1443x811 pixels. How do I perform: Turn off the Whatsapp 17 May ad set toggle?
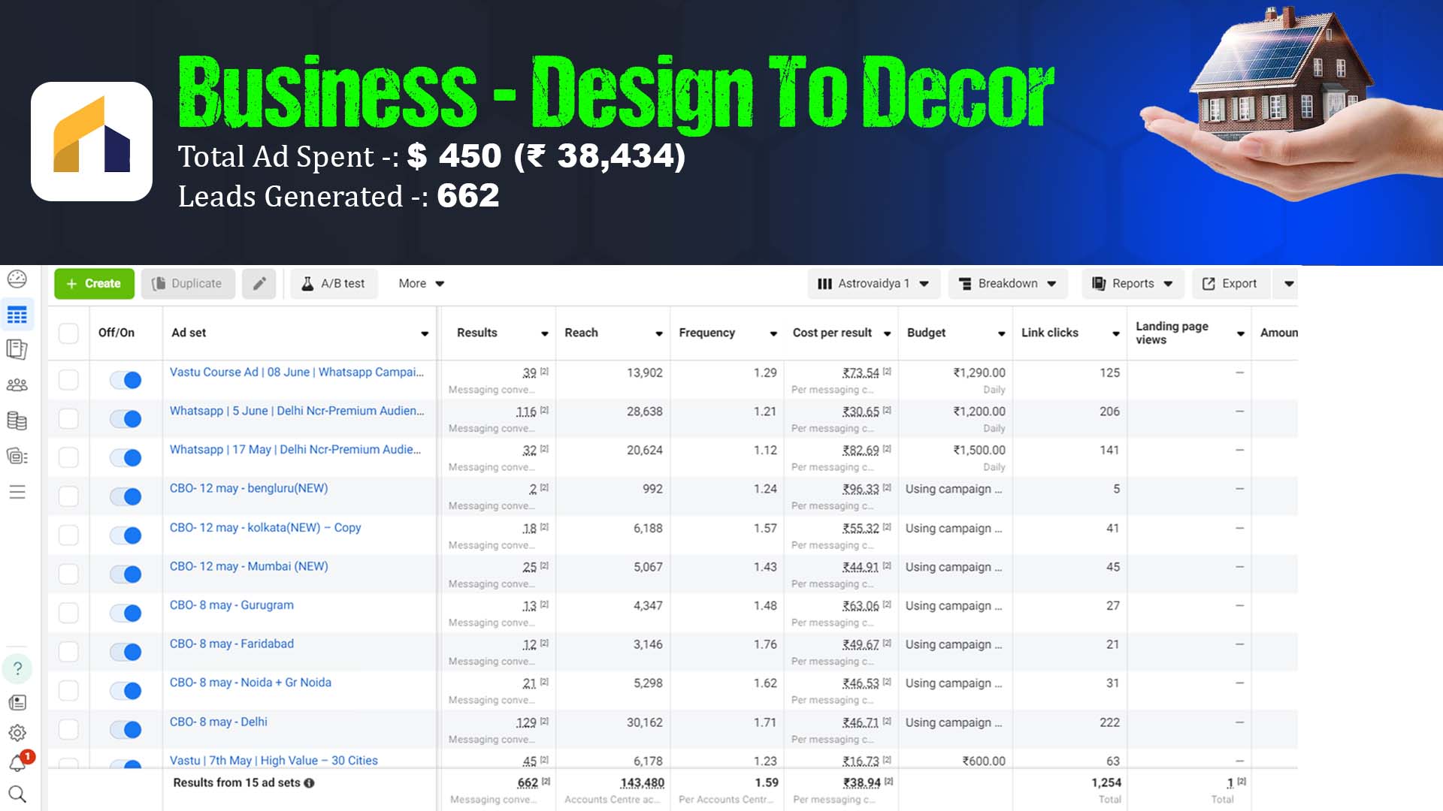coord(126,457)
